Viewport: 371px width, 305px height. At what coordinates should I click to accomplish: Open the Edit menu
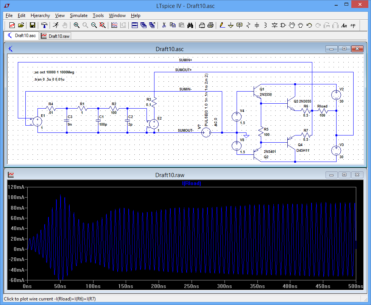click(21, 16)
